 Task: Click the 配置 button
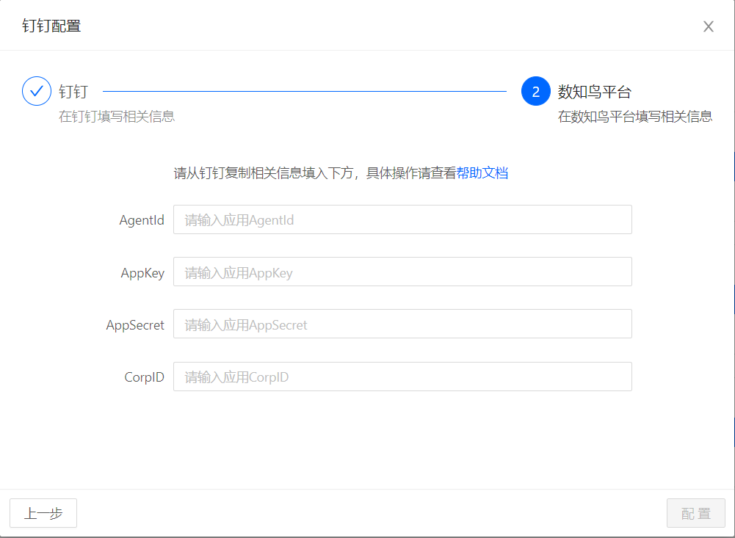pos(696,513)
